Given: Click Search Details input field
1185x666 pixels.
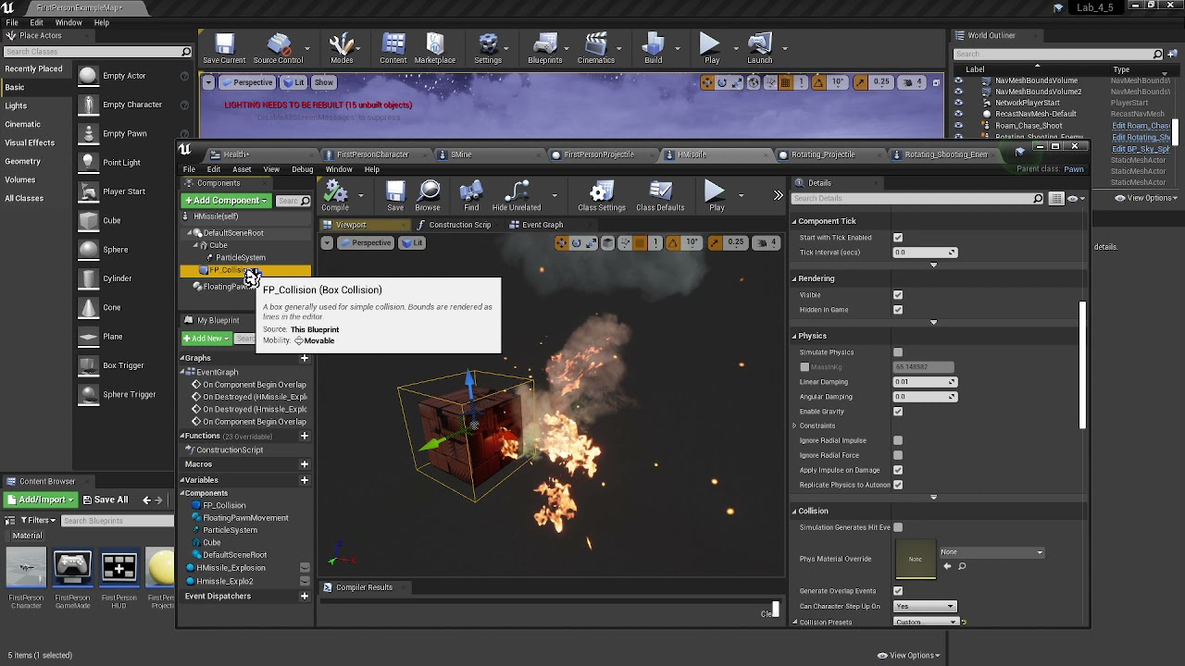Looking at the screenshot, I should point(917,199).
